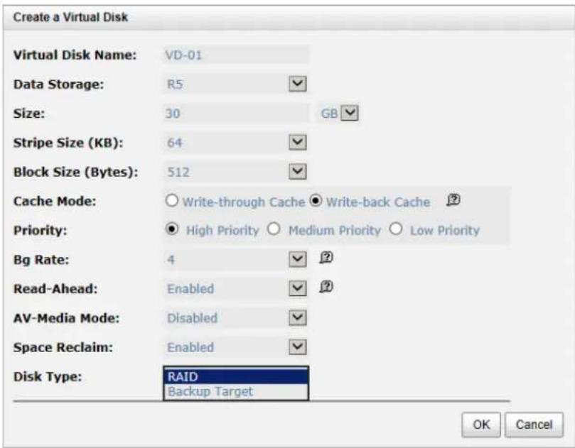This screenshot has width=575, height=448.
Task: Open the Cache Mode help icon
Action: click(453, 200)
